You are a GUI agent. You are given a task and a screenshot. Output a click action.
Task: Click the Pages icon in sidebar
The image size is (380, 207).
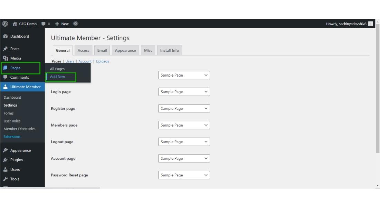[x=5, y=68]
